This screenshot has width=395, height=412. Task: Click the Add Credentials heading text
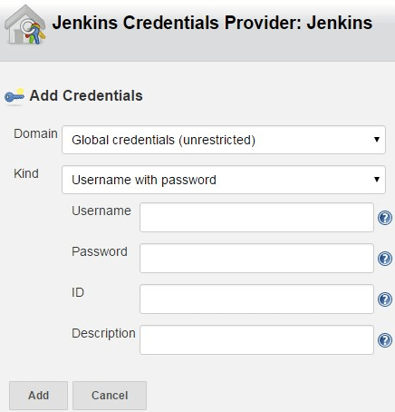tap(86, 96)
